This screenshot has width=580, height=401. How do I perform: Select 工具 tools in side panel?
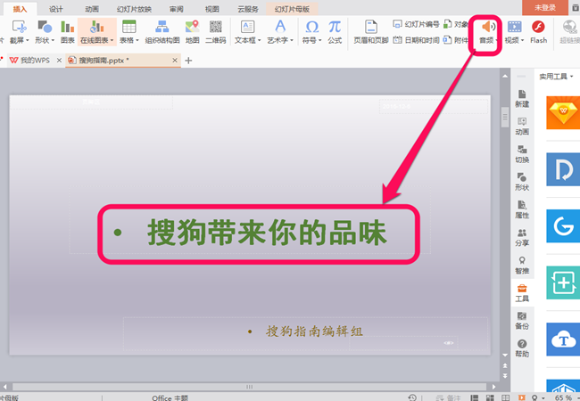522,293
